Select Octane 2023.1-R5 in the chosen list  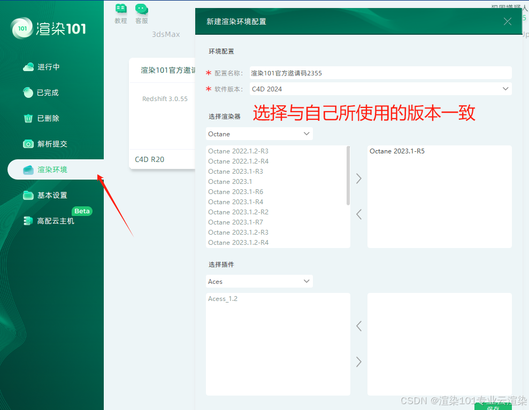(397, 151)
